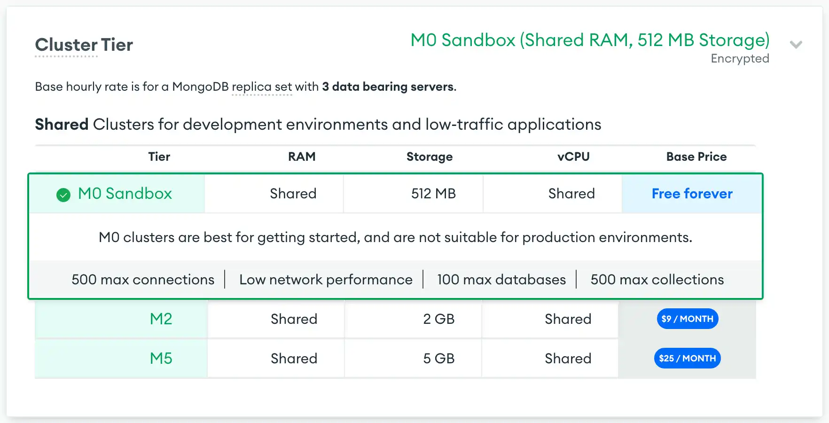Select the M5 cluster tier

pyautogui.click(x=161, y=359)
